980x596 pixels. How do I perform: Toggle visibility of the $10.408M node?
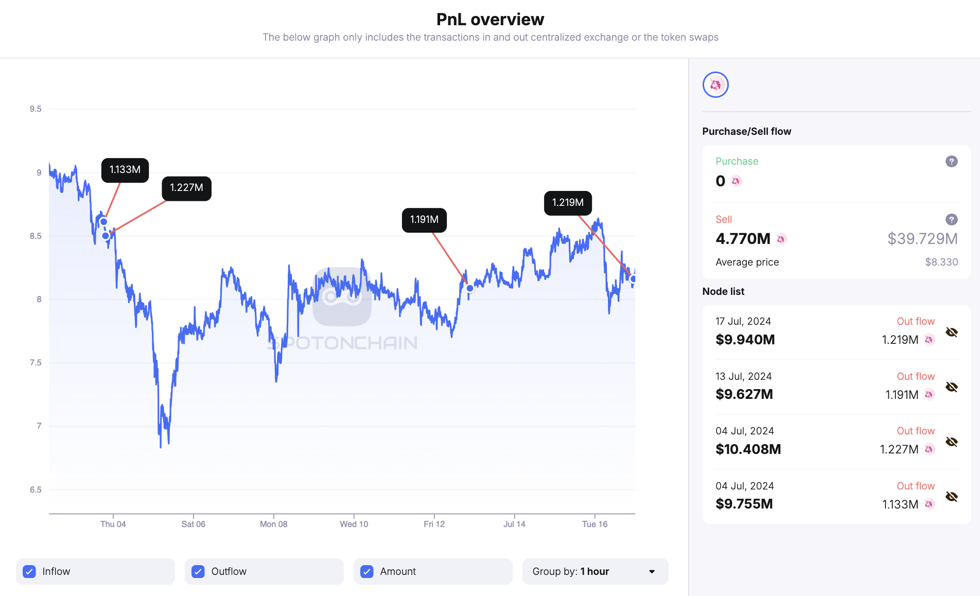point(951,442)
